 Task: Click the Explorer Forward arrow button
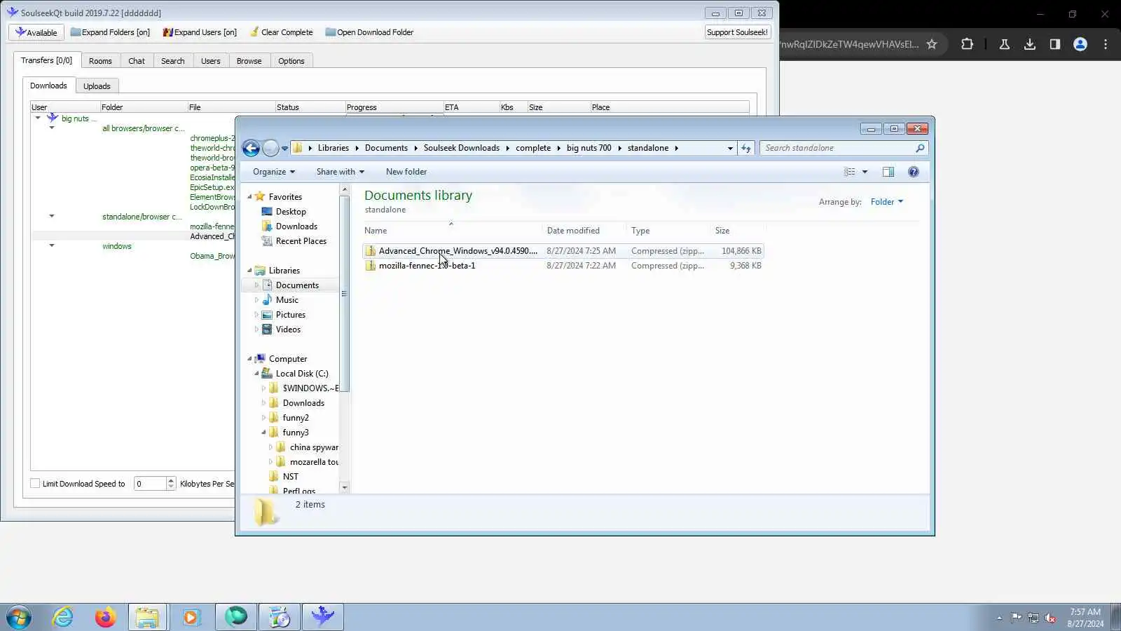coord(270,148)
